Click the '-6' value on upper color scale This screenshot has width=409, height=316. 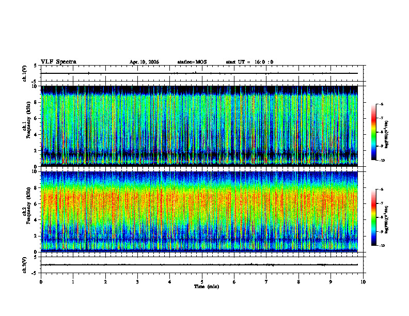(381, 104)
